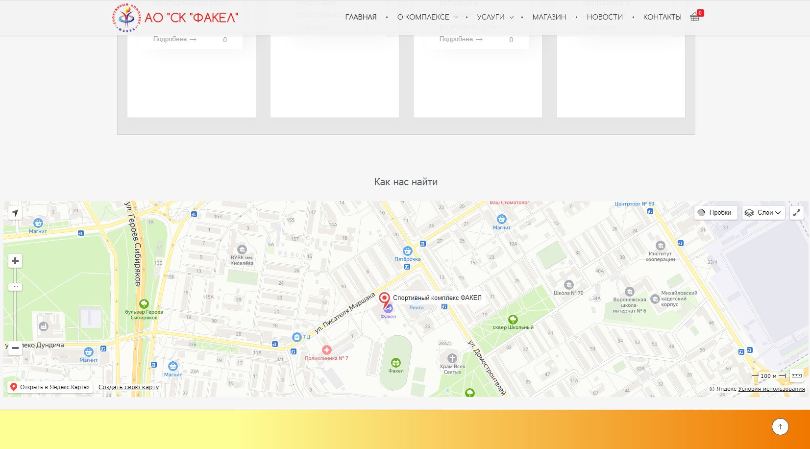This screenshot has height=449, width=810.
Task: Click the сквер Школьный park marker
Action: [x=513, y=320]
